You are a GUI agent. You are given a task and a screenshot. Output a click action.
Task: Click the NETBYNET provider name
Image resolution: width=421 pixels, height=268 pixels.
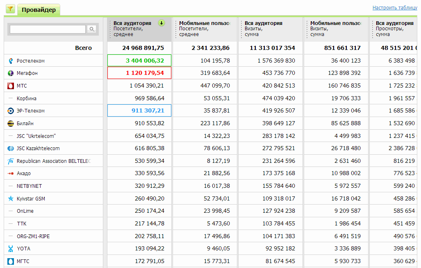(x=29, y=186)
